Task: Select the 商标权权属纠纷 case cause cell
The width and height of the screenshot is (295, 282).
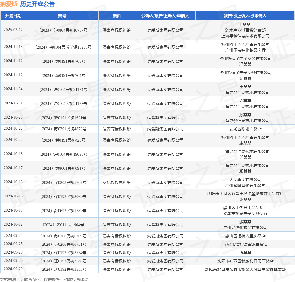Action: [x=116, y=182]
